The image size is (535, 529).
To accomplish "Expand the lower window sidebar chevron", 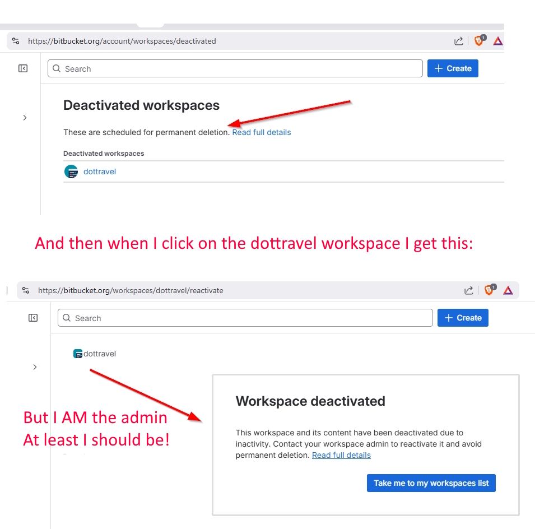I will [x=35, y=367].
